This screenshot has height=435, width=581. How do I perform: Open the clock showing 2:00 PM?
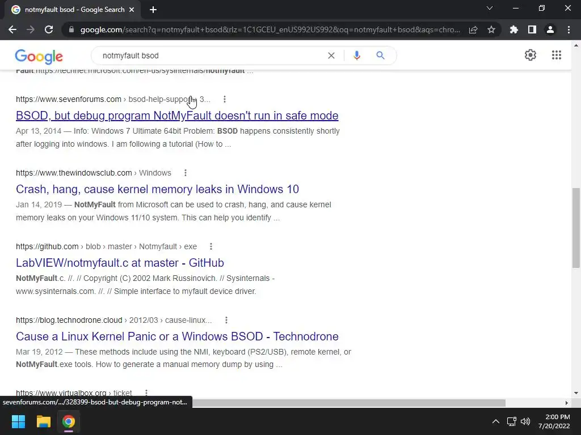click(x=554, y=421)
